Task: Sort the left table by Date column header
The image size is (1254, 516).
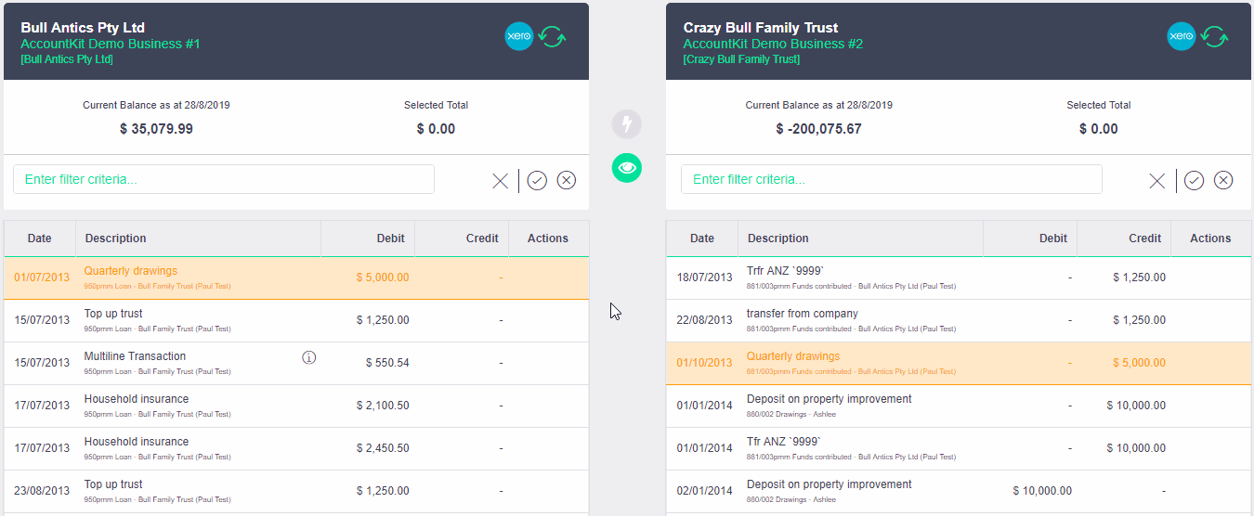Action: [40, 239]
